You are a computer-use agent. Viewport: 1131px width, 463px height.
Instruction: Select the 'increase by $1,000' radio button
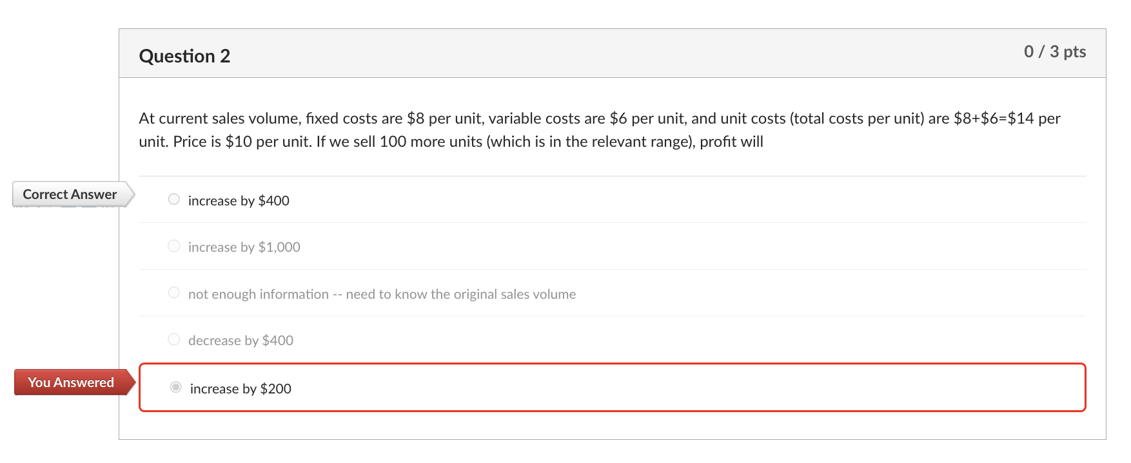[x=173, y=245]
